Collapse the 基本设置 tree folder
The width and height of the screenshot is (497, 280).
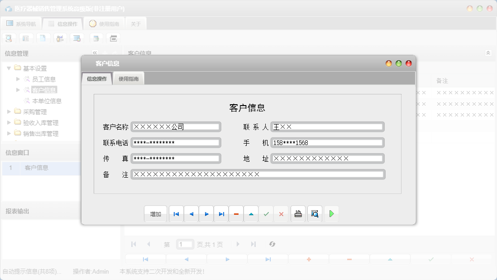coord(9,68)
